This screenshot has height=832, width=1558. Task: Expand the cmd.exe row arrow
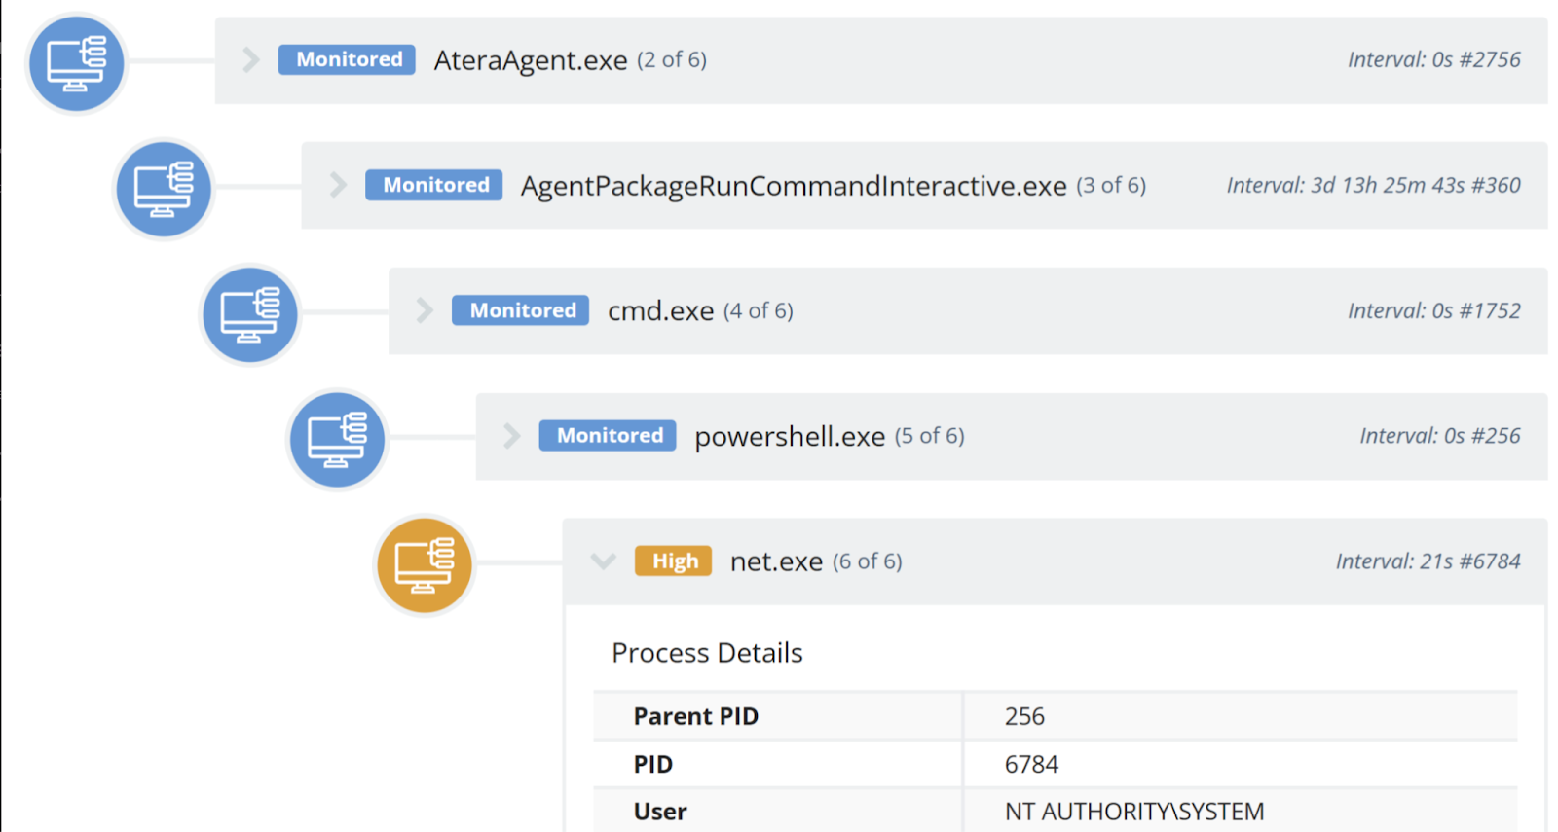(x=424, y=310)
